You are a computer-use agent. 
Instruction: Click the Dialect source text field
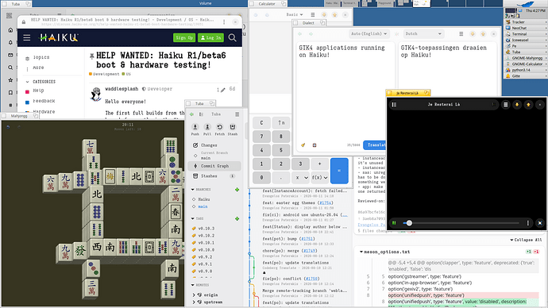click(x=345, y=90)
